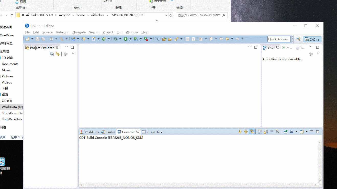Open the Refactor menu

click(62, 32)
